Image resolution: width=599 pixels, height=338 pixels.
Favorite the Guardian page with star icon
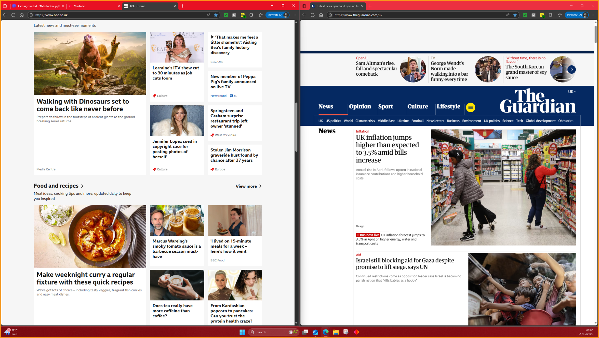(x=515, y=15)
